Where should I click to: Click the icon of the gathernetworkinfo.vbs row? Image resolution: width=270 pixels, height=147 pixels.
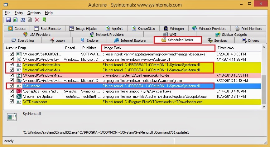[x=19, y=75]
